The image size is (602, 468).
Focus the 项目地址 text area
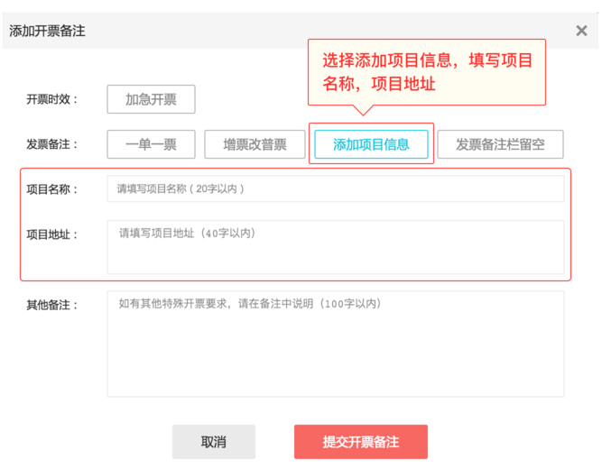(335, 246)
